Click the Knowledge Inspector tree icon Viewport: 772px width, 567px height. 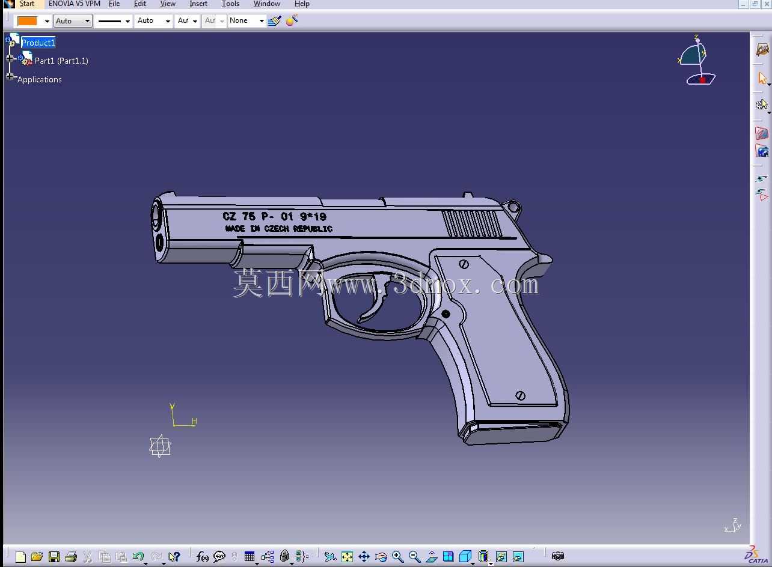pos(268,557)
